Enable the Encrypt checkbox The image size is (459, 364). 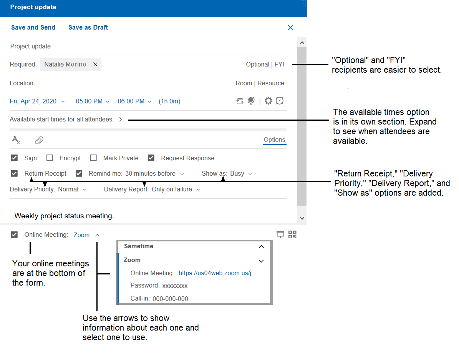pos(50,158)
